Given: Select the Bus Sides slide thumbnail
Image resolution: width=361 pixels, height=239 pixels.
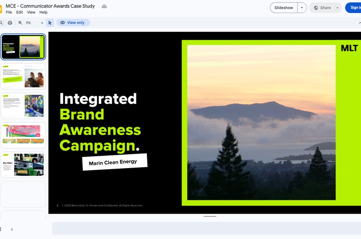Looking at the screenshot, I should coord(23,165).
